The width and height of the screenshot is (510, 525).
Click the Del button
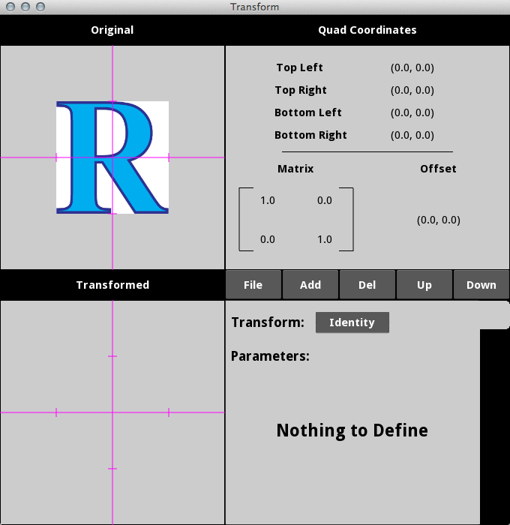click(367, 285)
